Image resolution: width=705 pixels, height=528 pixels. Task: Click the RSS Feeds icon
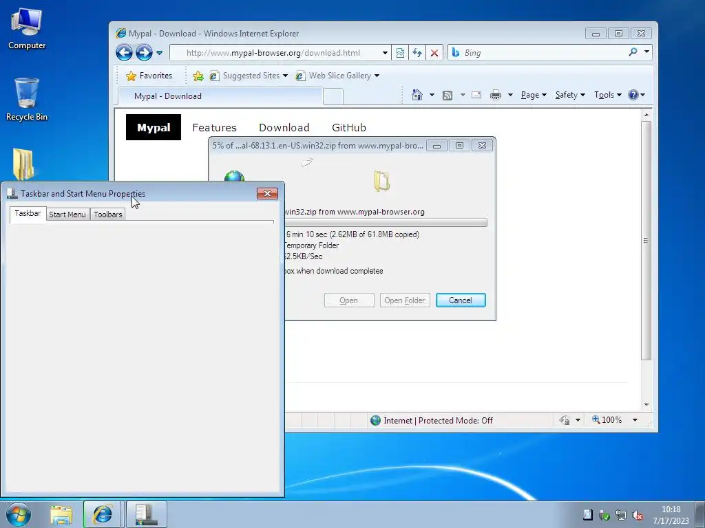(448, 95)
